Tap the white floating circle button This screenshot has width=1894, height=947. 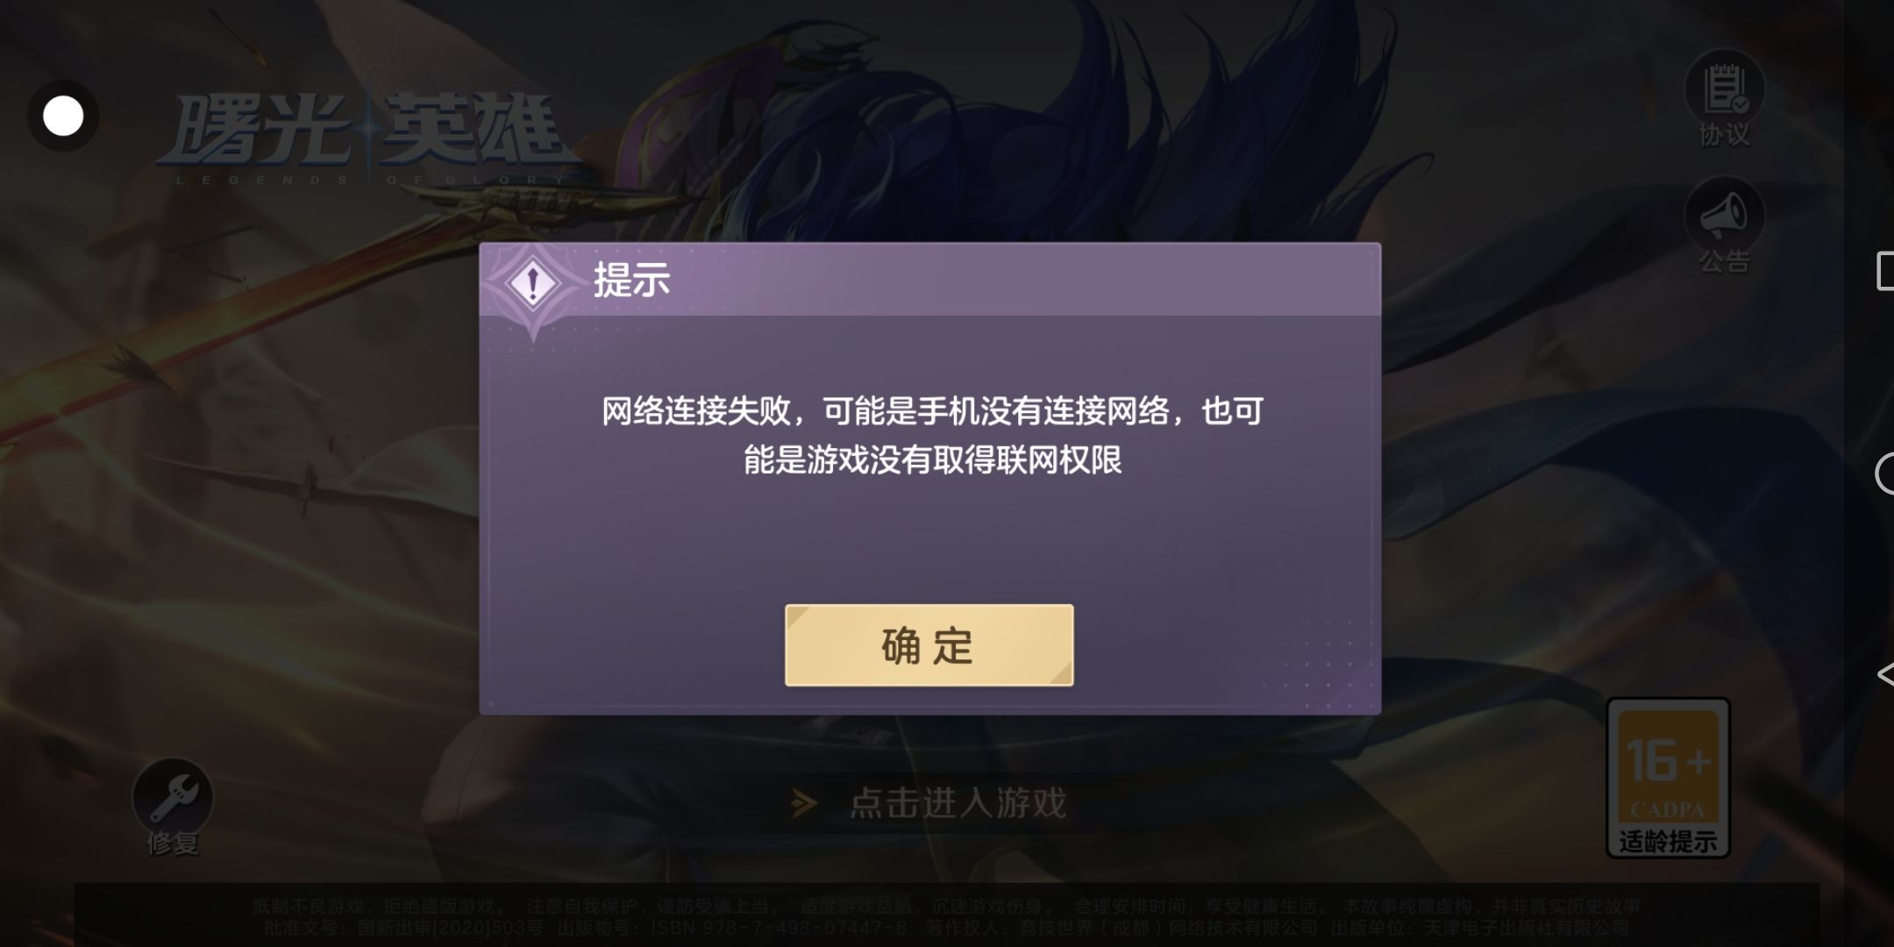pos(63,116)
